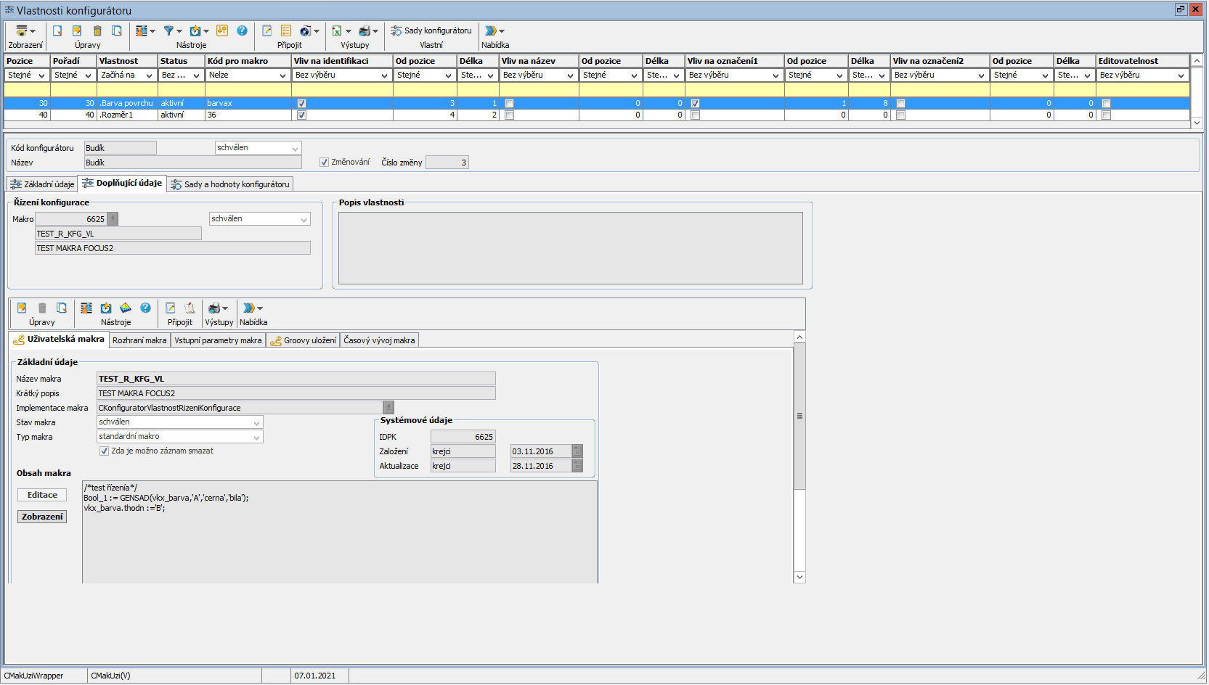Click the macro panel vertical scrollbar thumb
The width and height of the screenshot is (1209, 685).
pos(799,416)
